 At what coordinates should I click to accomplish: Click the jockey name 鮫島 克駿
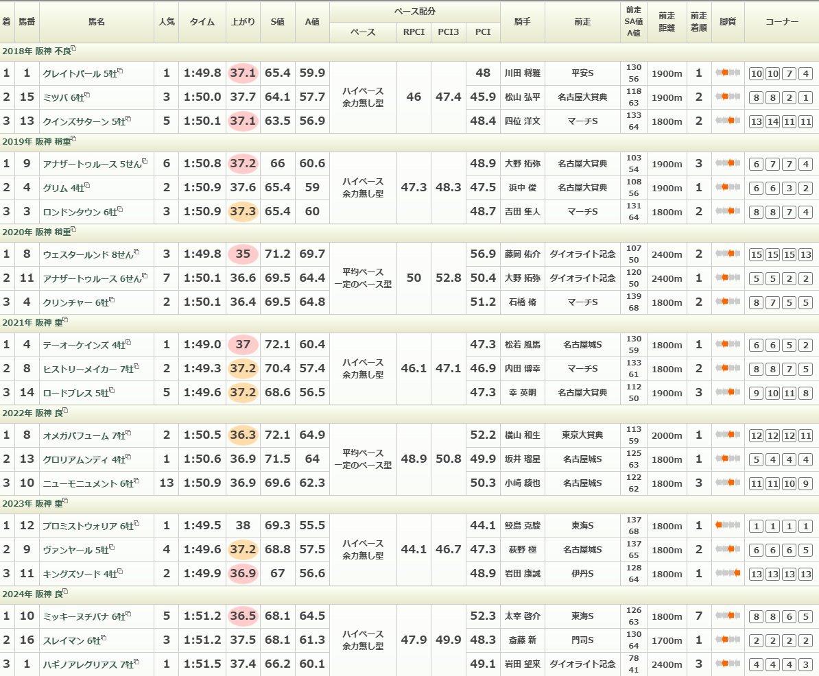pyautogui.click(x=522, y=526)
